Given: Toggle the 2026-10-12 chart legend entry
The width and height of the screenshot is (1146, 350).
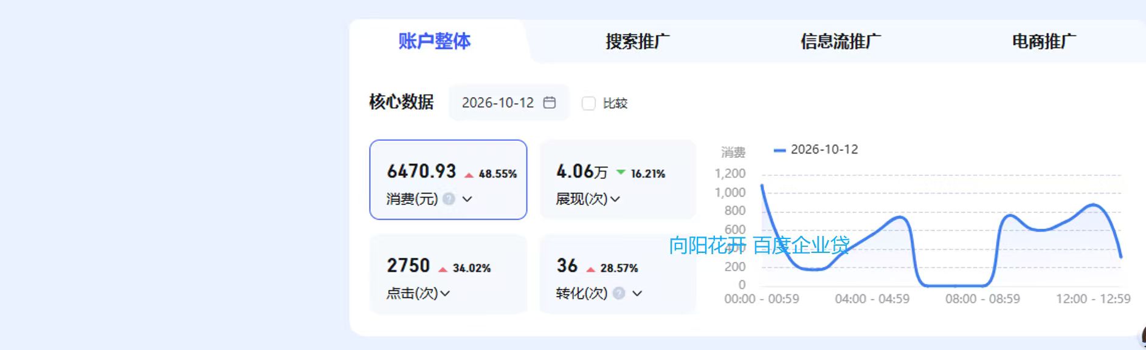Looking at the screenshot, I should [815, 149].
